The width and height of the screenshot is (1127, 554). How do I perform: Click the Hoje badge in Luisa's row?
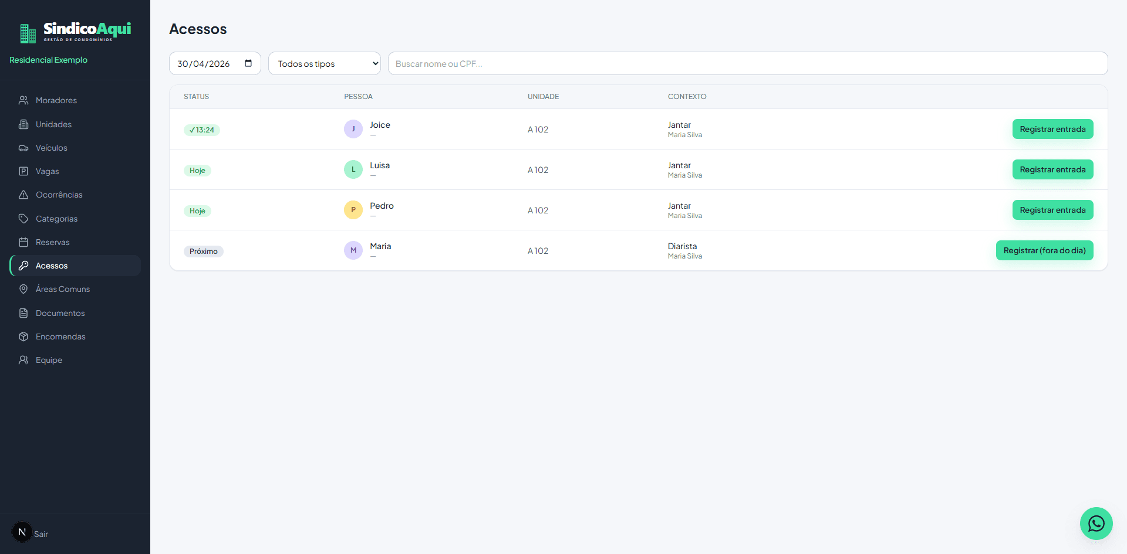(197, 171)
